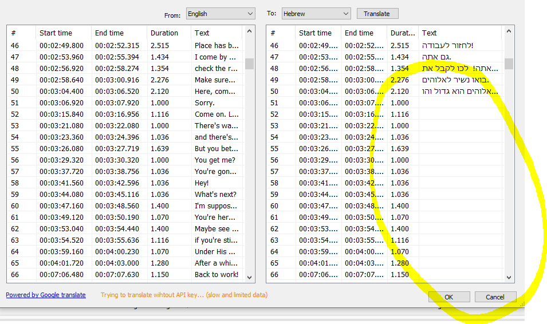Confirm with the OK button
The width and height of the screenshot is (547, 324).
(449, 297)
